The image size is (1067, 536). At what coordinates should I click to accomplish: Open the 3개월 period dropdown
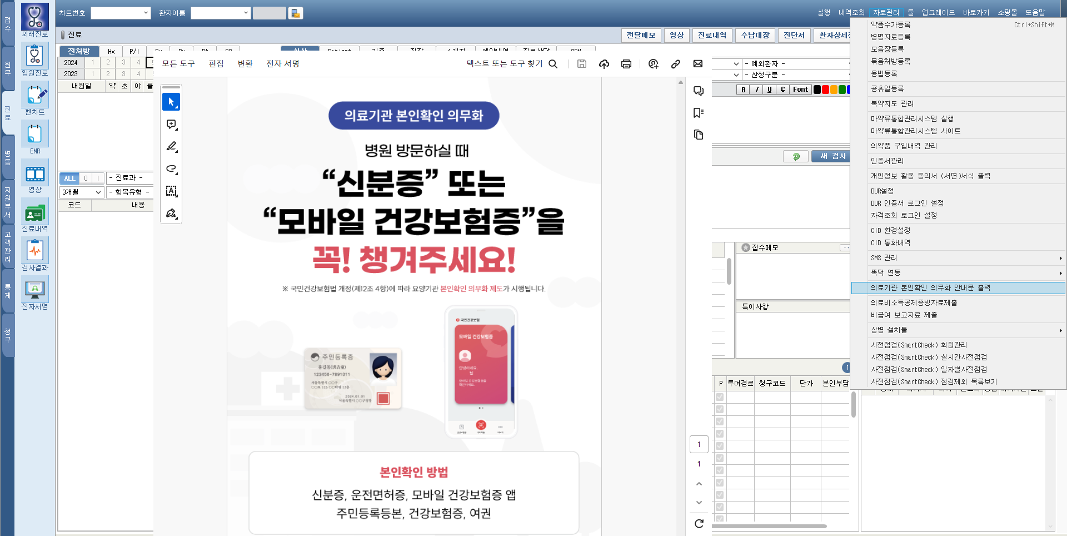click(x=82, y=192)
